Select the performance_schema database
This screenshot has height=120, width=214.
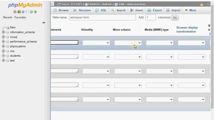[23, 41]
